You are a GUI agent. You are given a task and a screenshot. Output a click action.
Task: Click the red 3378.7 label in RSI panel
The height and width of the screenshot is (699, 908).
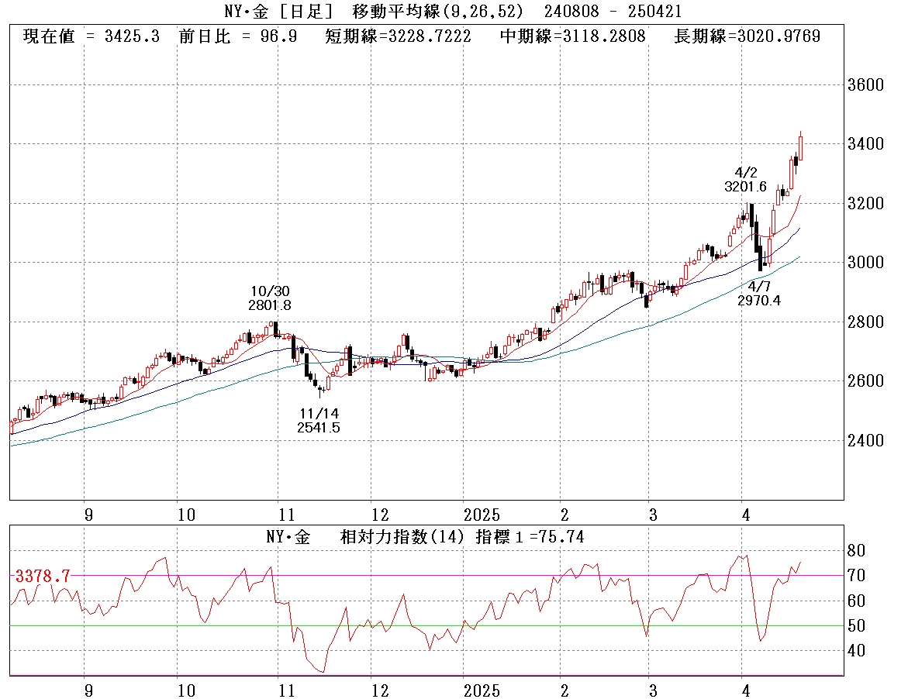pos(43,576)
